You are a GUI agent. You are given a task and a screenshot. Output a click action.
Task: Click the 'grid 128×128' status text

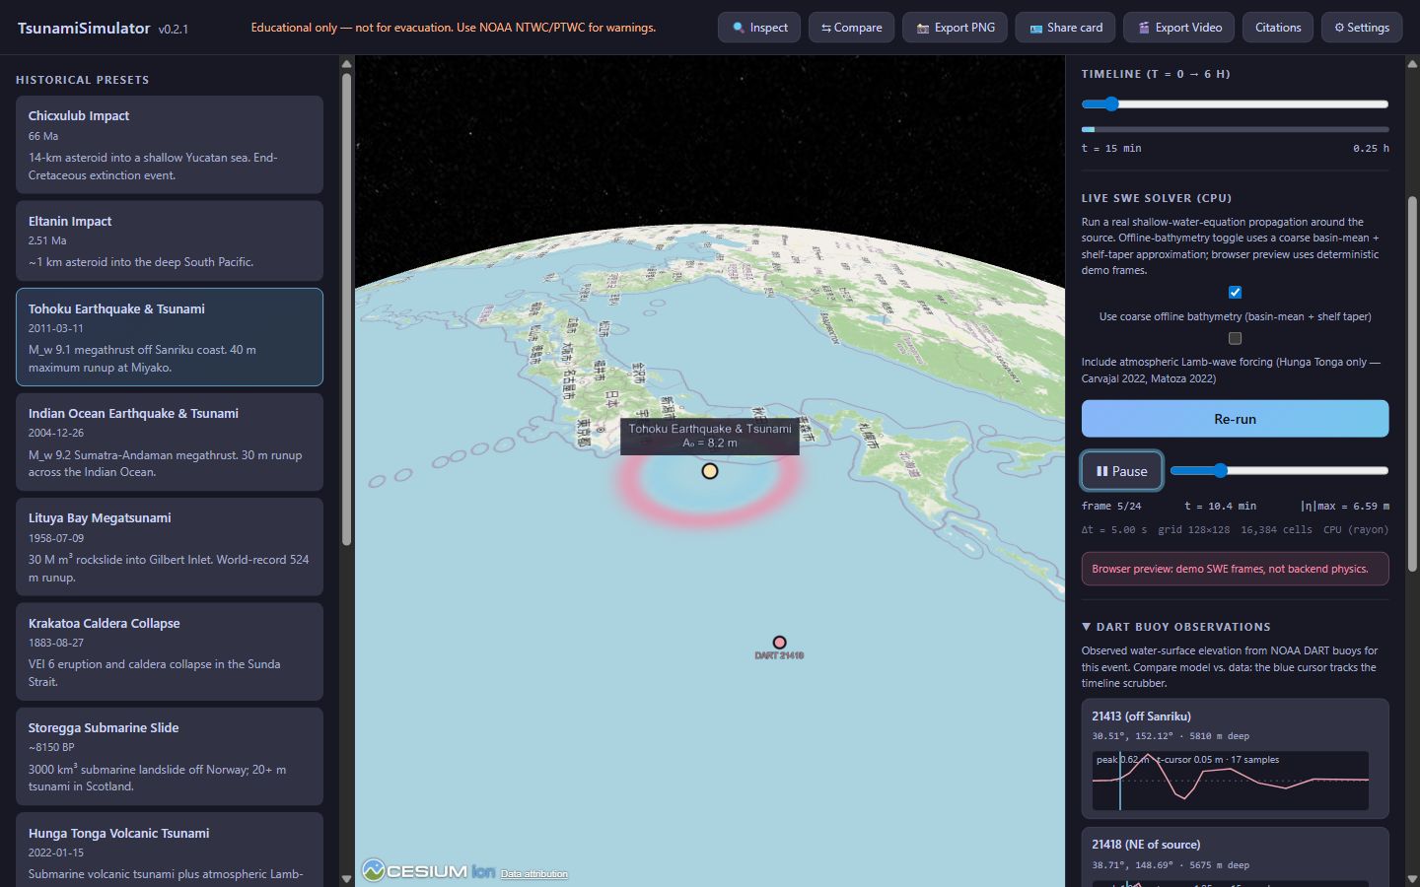point(1194,529)
